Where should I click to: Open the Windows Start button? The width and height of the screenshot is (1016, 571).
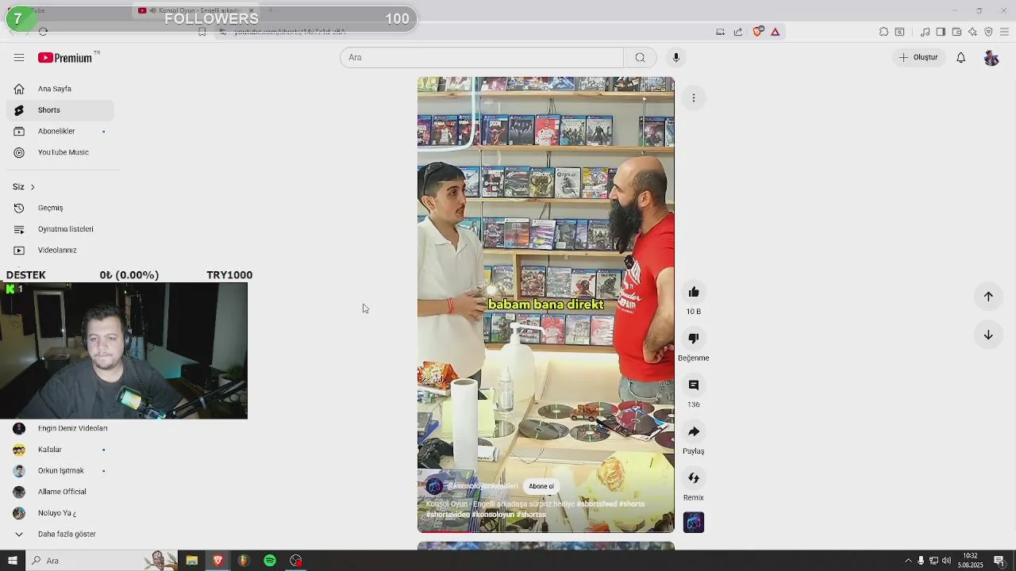coord(12,561)
